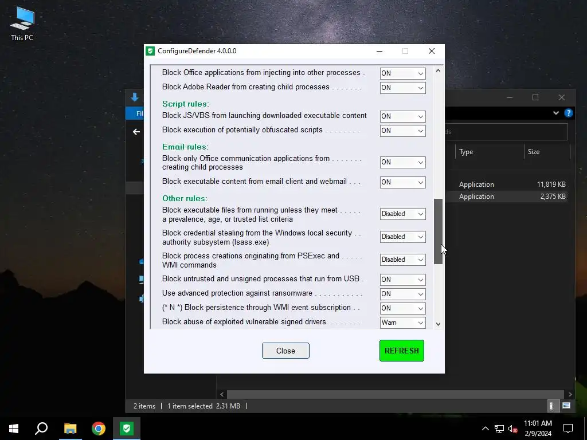Open dropdown for email client and webmail rule
The height and width of the screenshot is (440, 587).
(x=402, y=182)
